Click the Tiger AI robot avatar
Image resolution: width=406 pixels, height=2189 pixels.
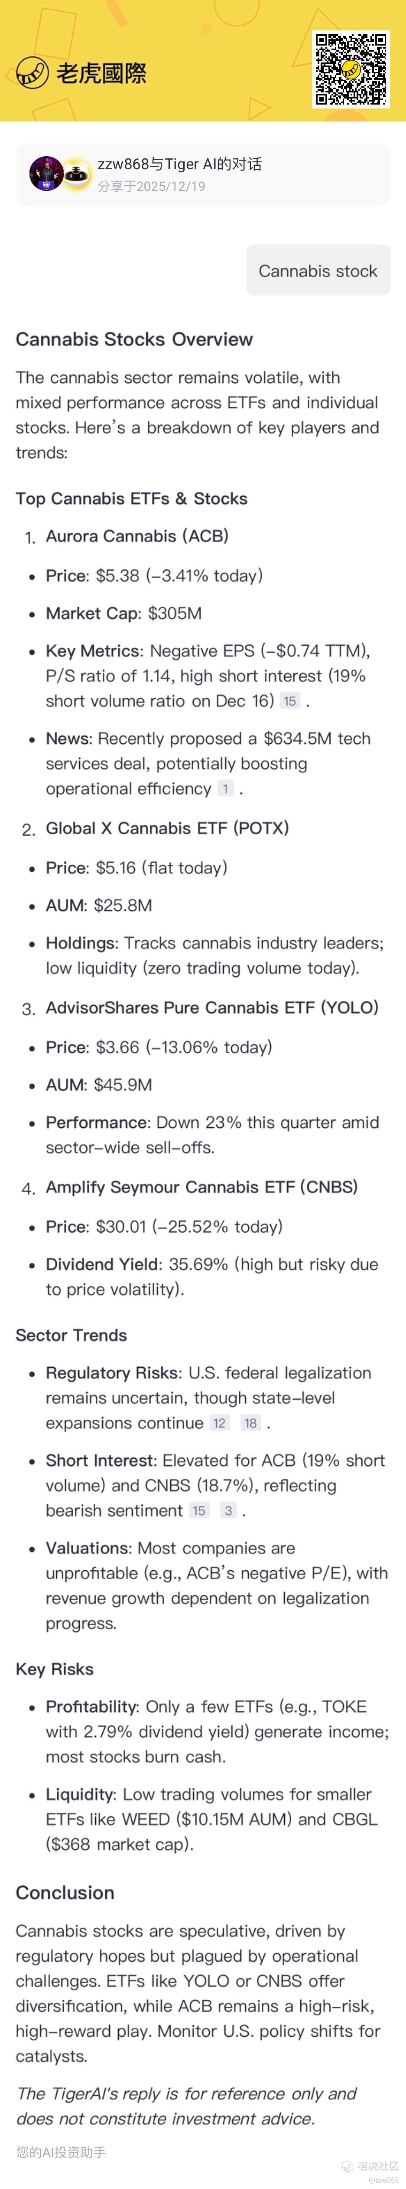click(x=76, y=174)
